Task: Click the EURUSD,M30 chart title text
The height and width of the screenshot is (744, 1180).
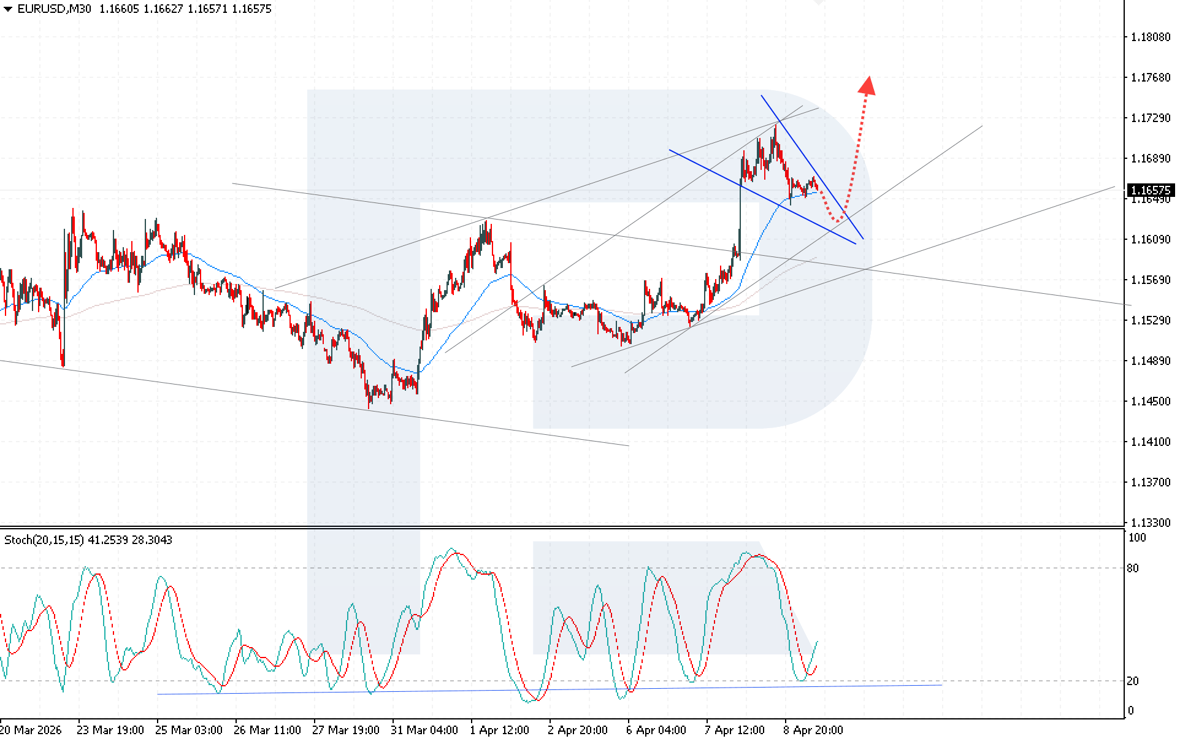Action: tap(54, 9)
